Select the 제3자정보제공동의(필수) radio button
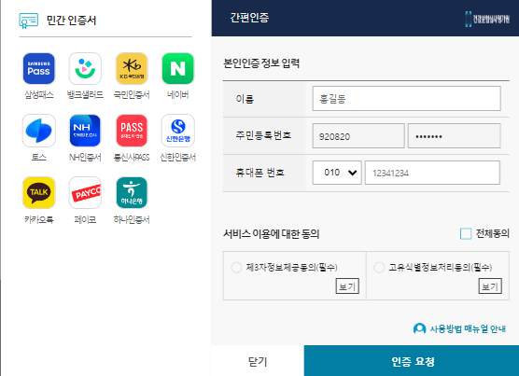Image resolution: width=519 pixels, height=376 pixels. 236,267
